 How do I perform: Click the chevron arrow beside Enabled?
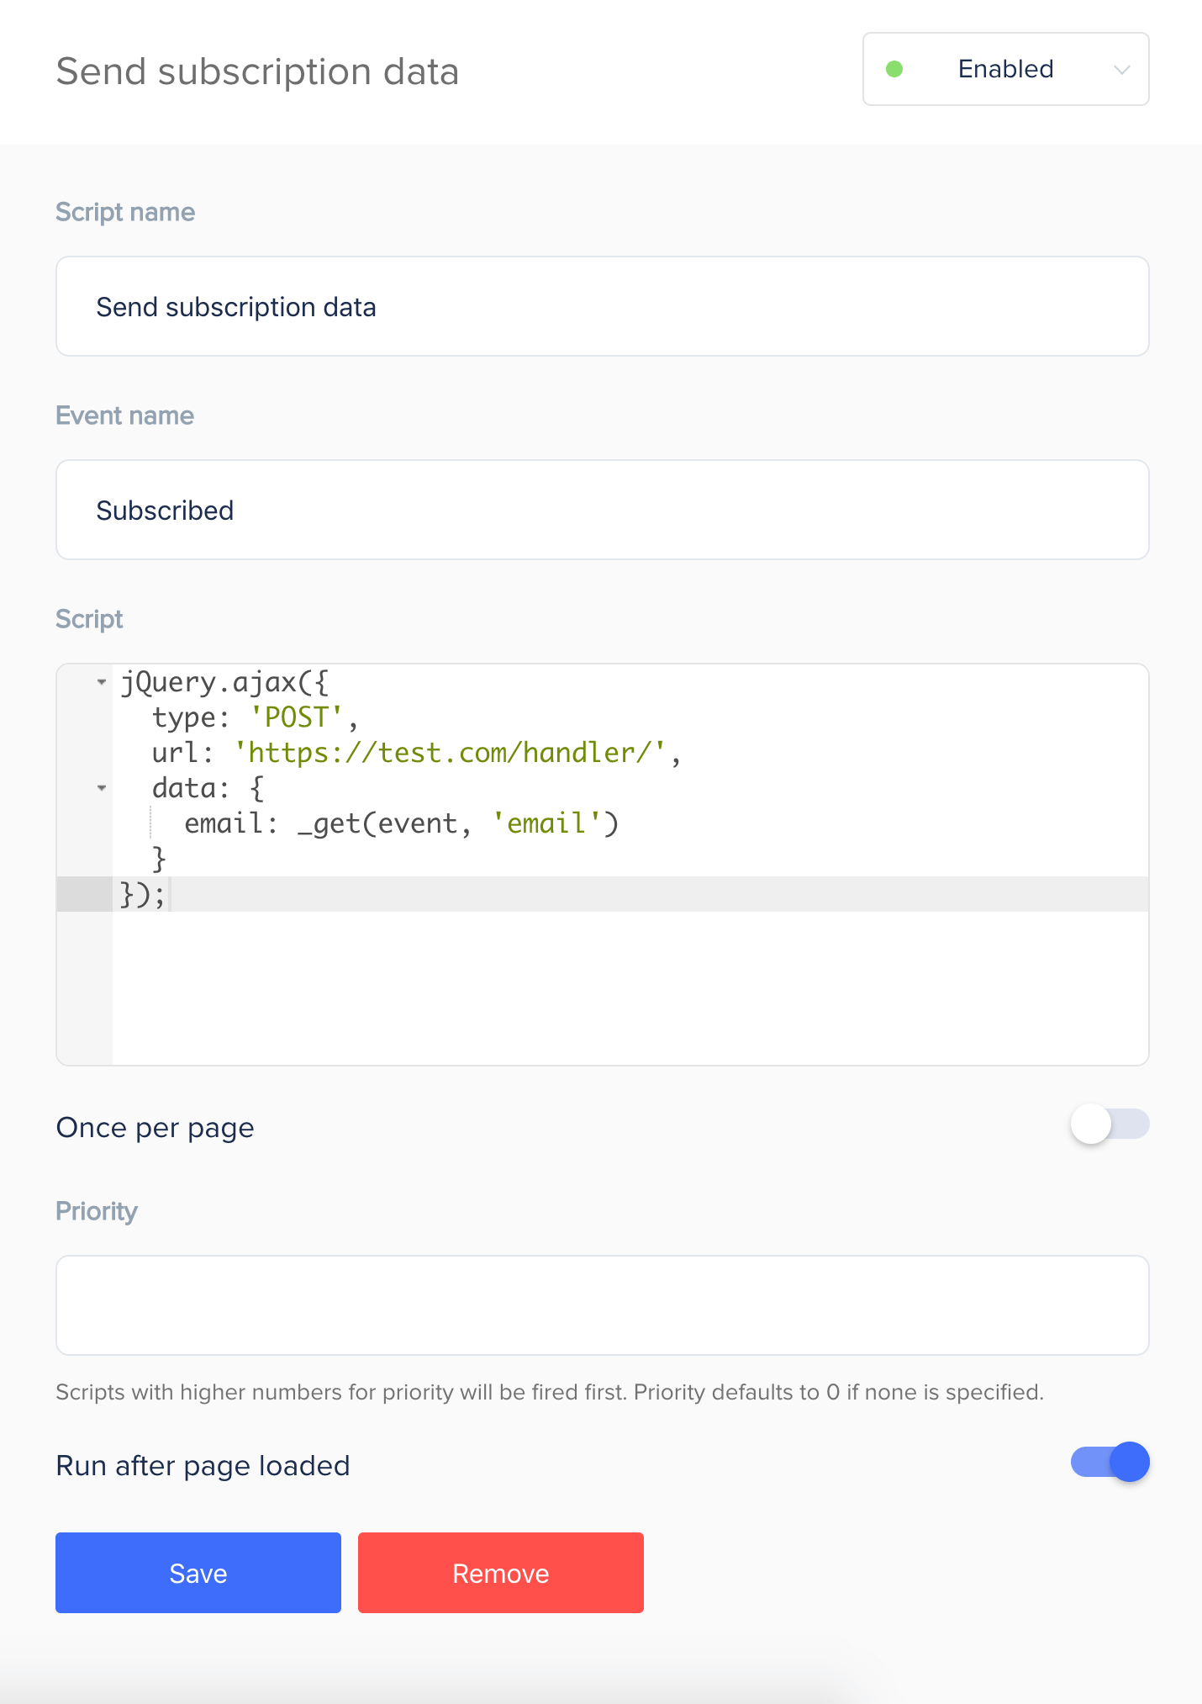[x=1121, y=70]
